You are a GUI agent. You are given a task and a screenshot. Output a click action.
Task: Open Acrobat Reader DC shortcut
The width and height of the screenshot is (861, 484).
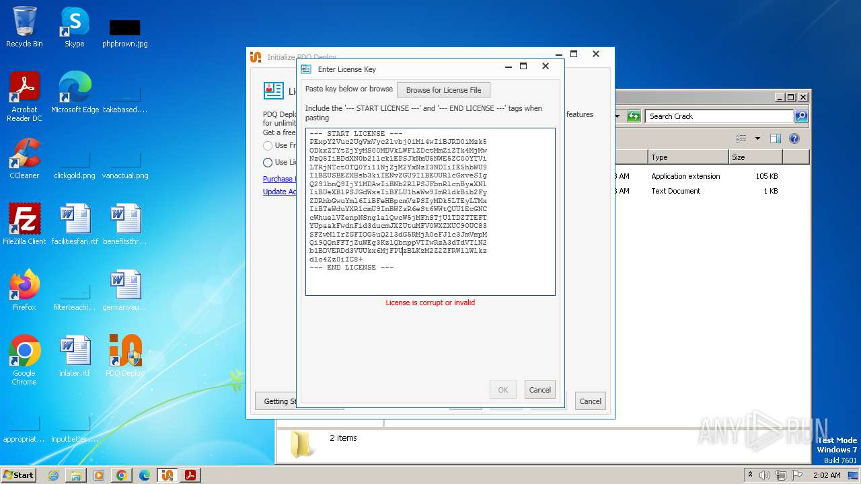(24, 97)
